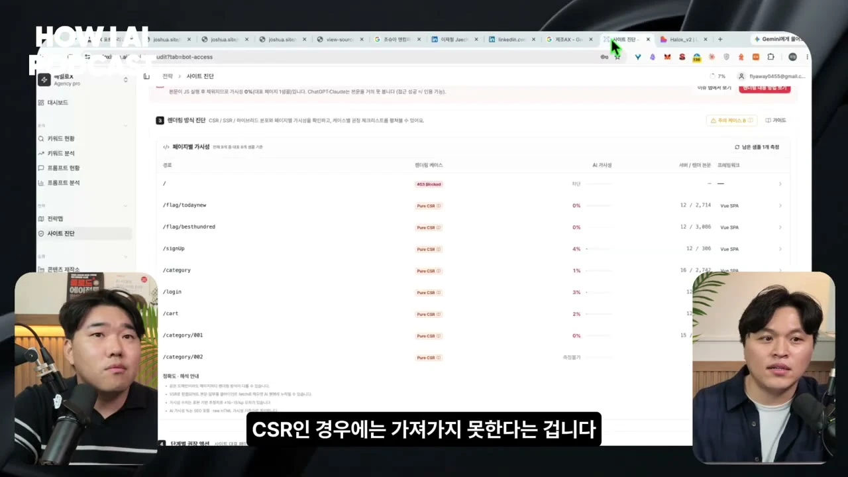Click the /category/002 path
Screen dimensions: 848x477
[183, 357]
